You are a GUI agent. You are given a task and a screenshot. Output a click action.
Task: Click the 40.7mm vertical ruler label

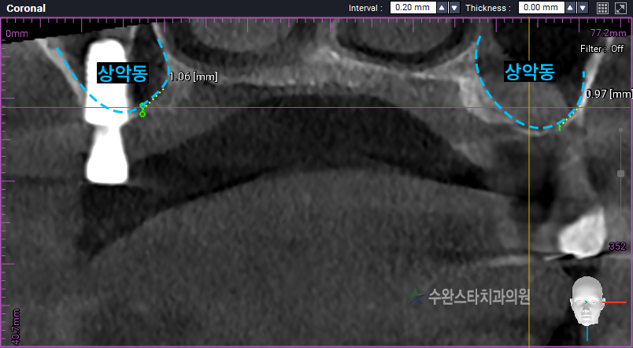tap(15, 326)
